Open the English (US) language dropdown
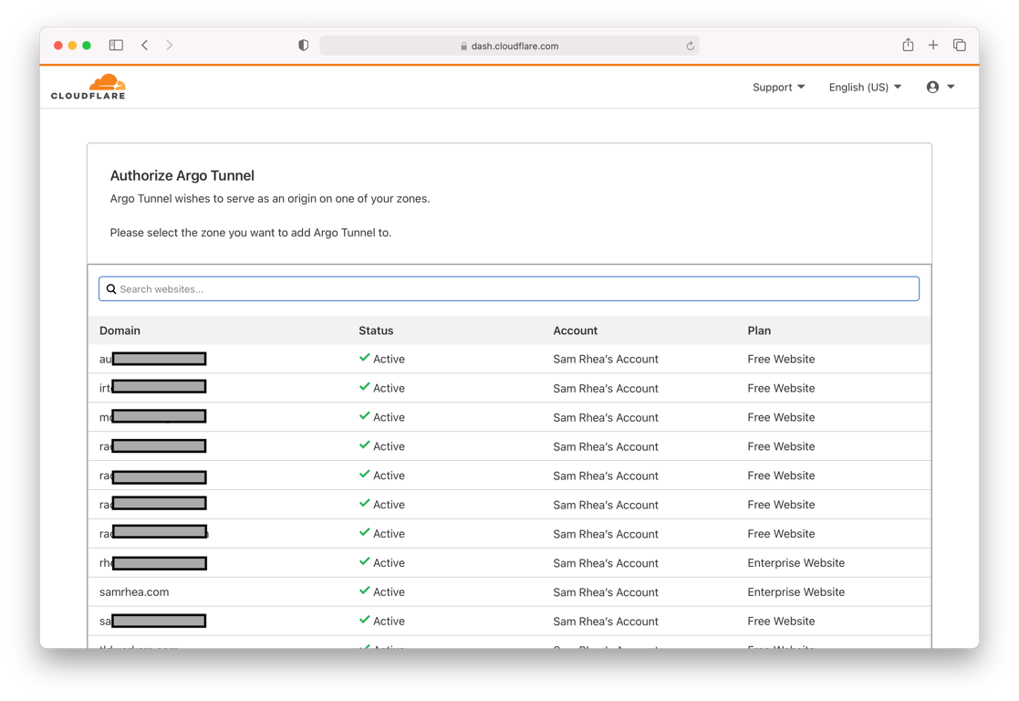The width and height of the screenshot is (1019, 701). pos(865,87)
